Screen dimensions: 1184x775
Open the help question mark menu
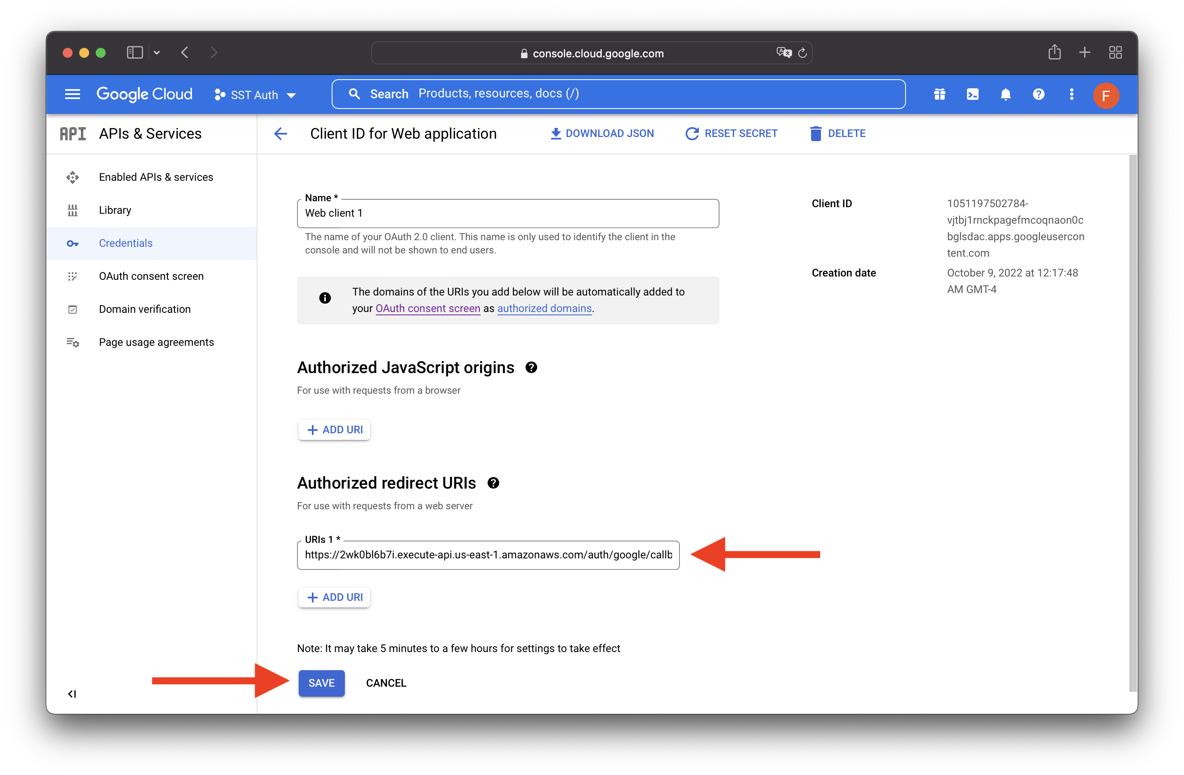coord(1038,94)
